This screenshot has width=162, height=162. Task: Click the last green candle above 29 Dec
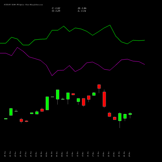[130, 114]
